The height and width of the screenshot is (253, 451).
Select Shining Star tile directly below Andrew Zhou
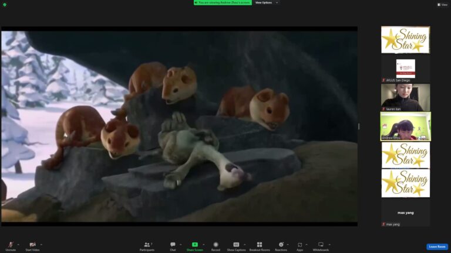click(x=406, y=155)
